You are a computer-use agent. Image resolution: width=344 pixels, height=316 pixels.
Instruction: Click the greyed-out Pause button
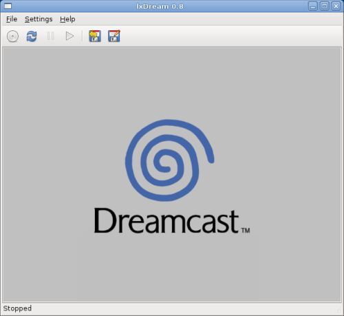coord(50,36)
